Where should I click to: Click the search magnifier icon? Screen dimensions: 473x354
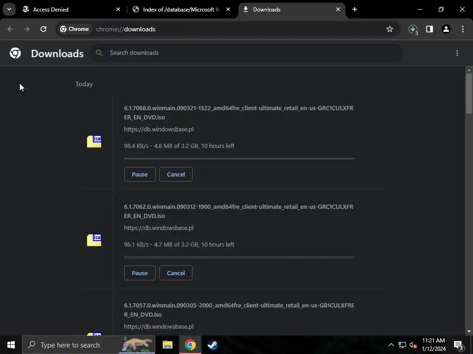pos(99,53)
